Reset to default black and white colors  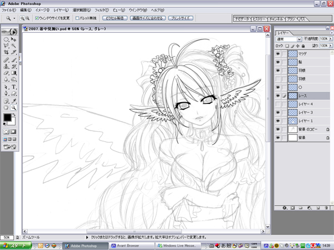coord(4,124)
